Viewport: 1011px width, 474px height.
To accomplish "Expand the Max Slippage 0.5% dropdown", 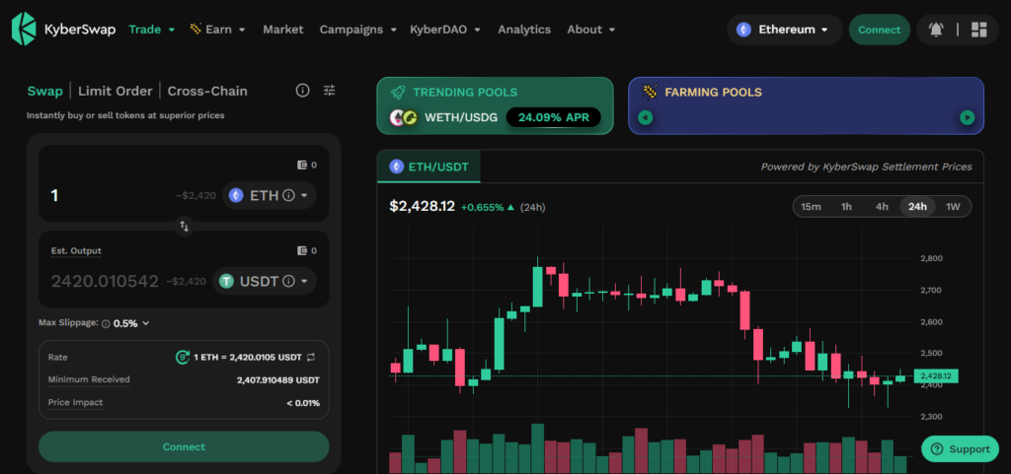I will click(131, 323).
